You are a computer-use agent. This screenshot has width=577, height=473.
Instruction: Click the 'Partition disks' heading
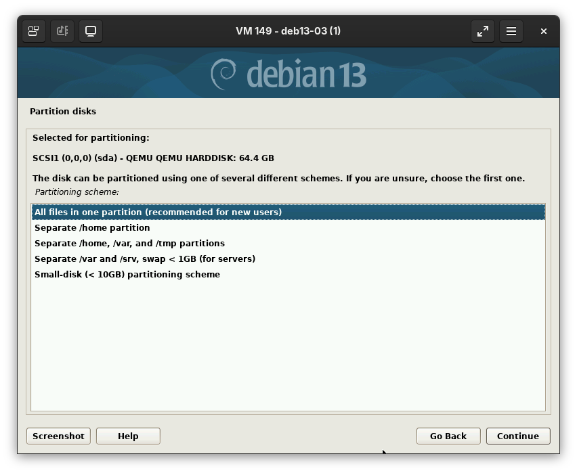point(63,111)
